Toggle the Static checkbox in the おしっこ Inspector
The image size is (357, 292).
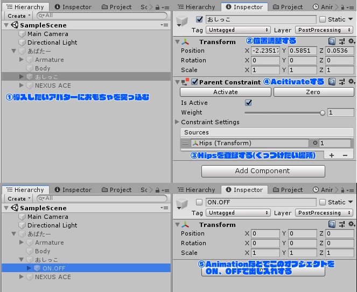323,19
